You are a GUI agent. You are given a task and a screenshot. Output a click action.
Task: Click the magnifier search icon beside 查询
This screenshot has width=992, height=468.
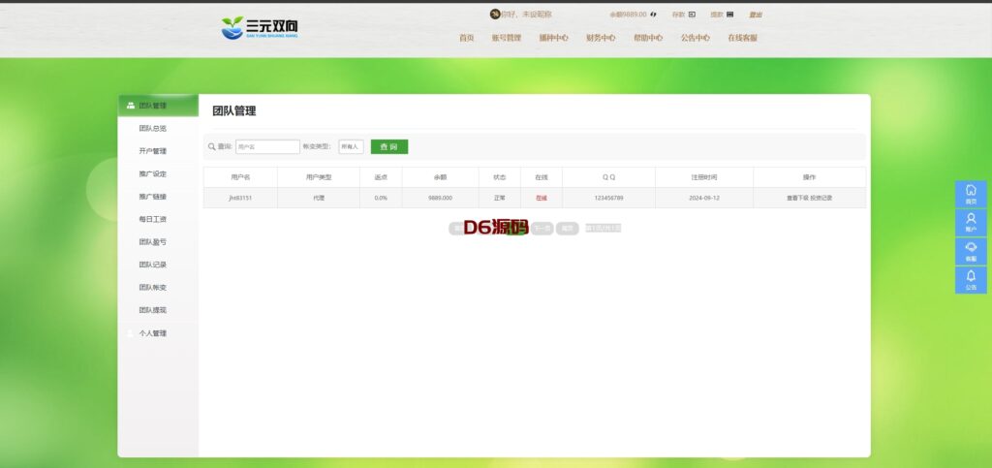point(212,146)
